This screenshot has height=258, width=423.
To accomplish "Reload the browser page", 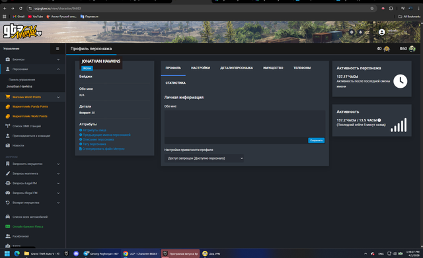I will 20,9.
